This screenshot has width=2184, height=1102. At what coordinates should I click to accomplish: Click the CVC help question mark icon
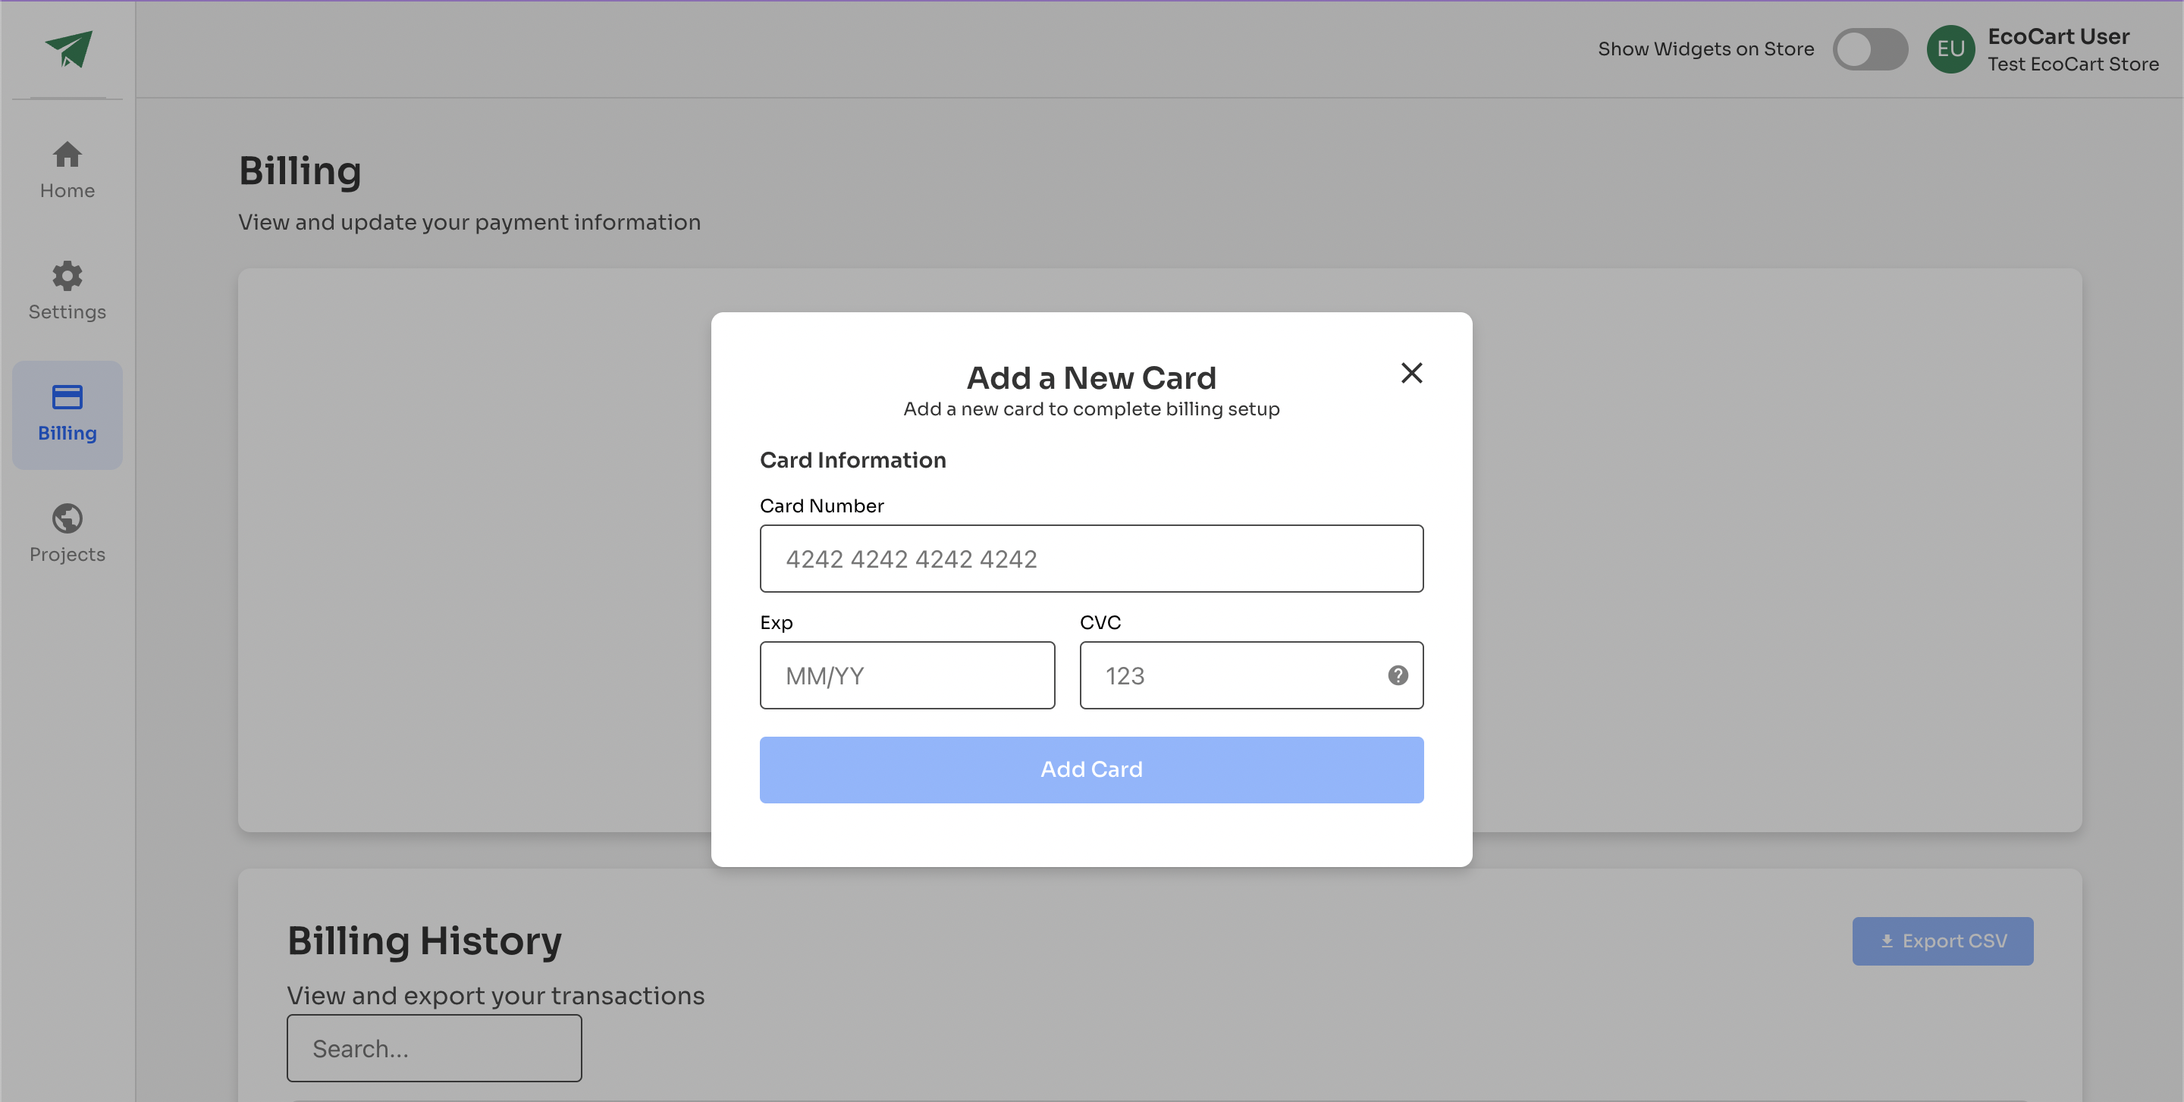(x=1397, y=675)
